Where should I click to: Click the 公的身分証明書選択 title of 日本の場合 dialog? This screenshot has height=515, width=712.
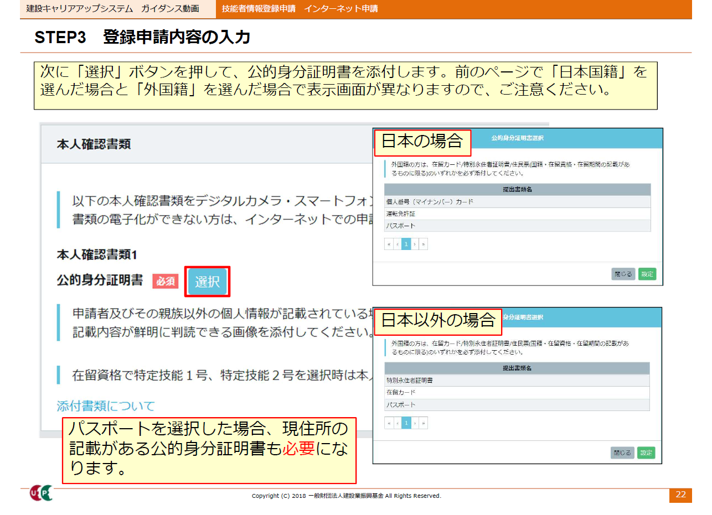tap(517, 138)
